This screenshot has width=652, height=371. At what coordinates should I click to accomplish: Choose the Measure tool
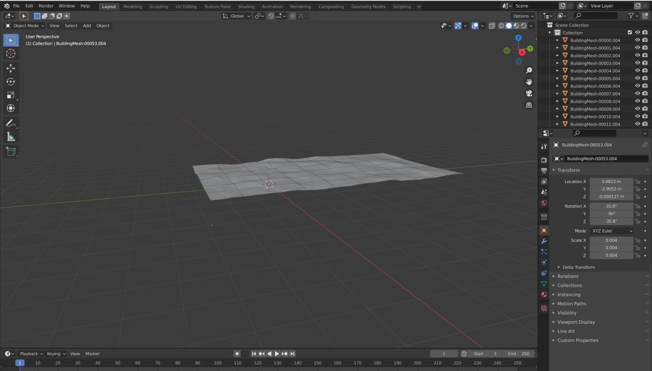click(x=10, y=137)
